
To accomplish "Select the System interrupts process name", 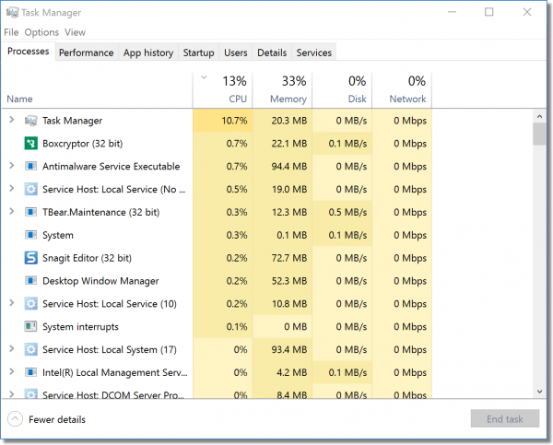I will 80,327.
